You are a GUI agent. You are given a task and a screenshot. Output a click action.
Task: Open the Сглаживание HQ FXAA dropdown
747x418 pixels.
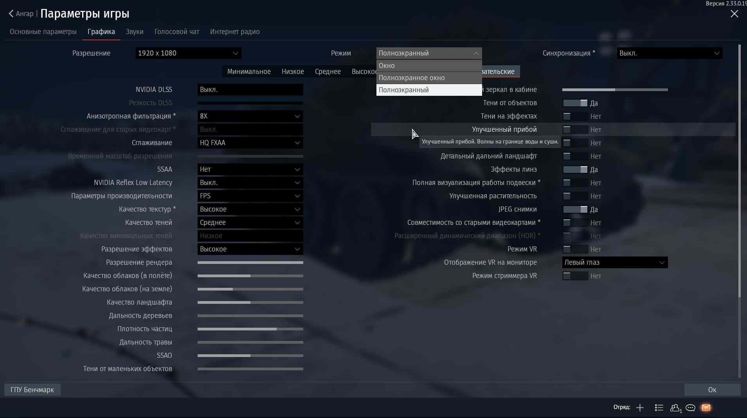click(250, 143)
